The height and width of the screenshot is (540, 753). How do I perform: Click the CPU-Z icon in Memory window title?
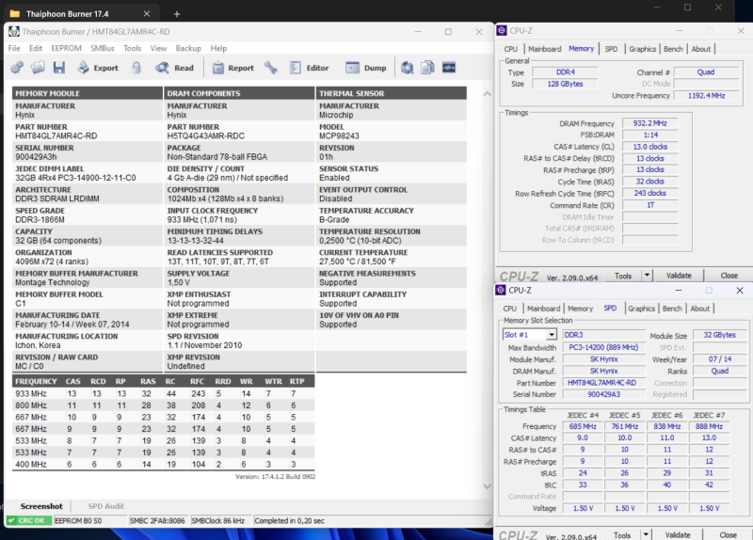[x=502, y=30]
